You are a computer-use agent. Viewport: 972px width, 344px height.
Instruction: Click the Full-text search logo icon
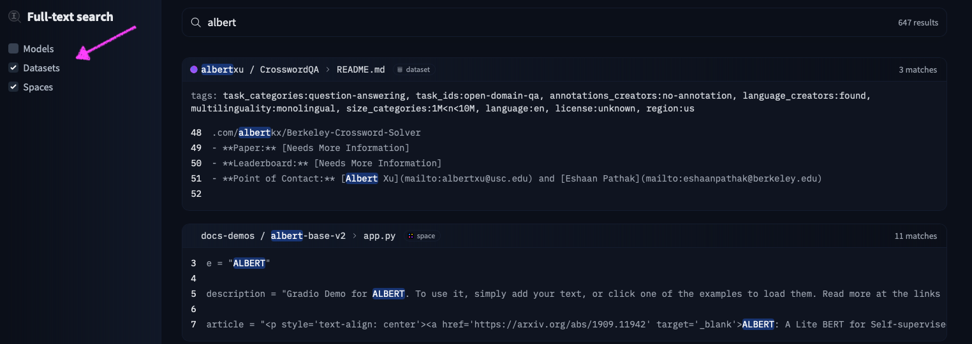(x=15, y=17)
